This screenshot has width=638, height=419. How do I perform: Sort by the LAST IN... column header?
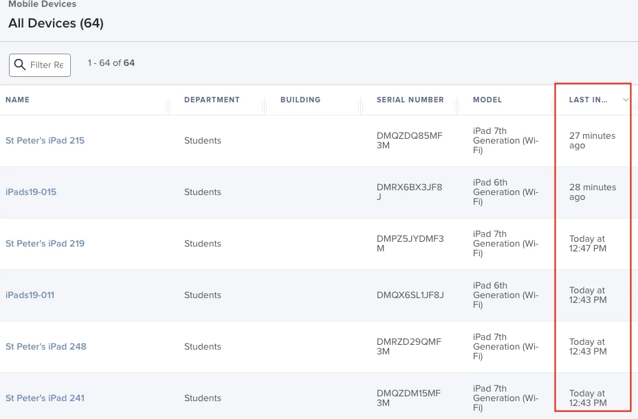coord(588,100)
